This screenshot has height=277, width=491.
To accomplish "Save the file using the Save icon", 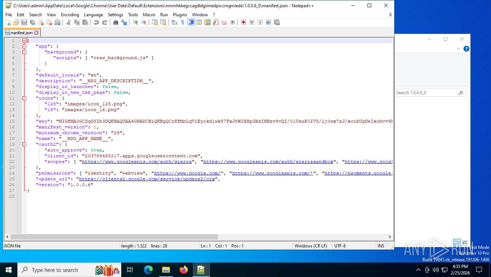I will pyautogui.click(x=24, y=22).
